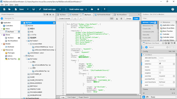Collapse Project Inspector with arrow icon
Screen dimensions: 177x99
[53, 15]
